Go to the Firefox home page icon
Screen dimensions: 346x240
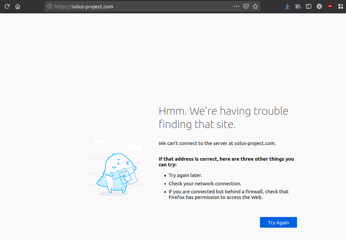coord(18,6)
